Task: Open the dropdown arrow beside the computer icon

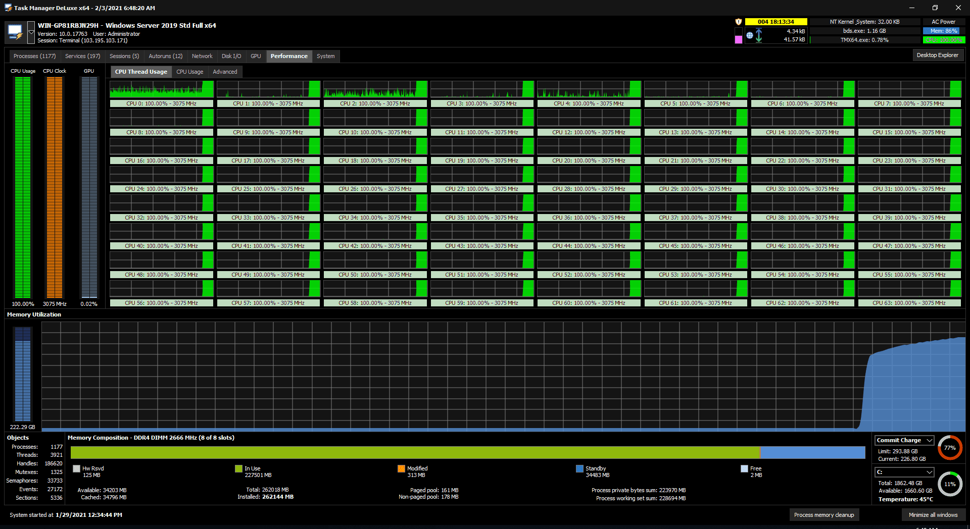Action: (31, 32)
